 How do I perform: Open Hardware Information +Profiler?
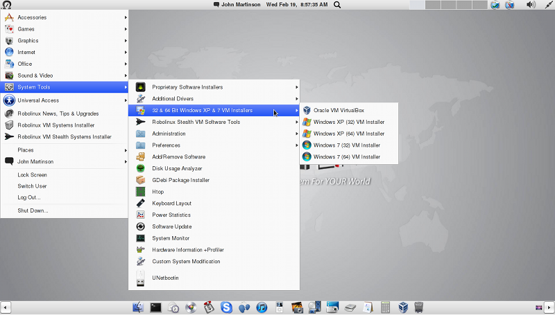pyautogui.click(x=214, y=250)
